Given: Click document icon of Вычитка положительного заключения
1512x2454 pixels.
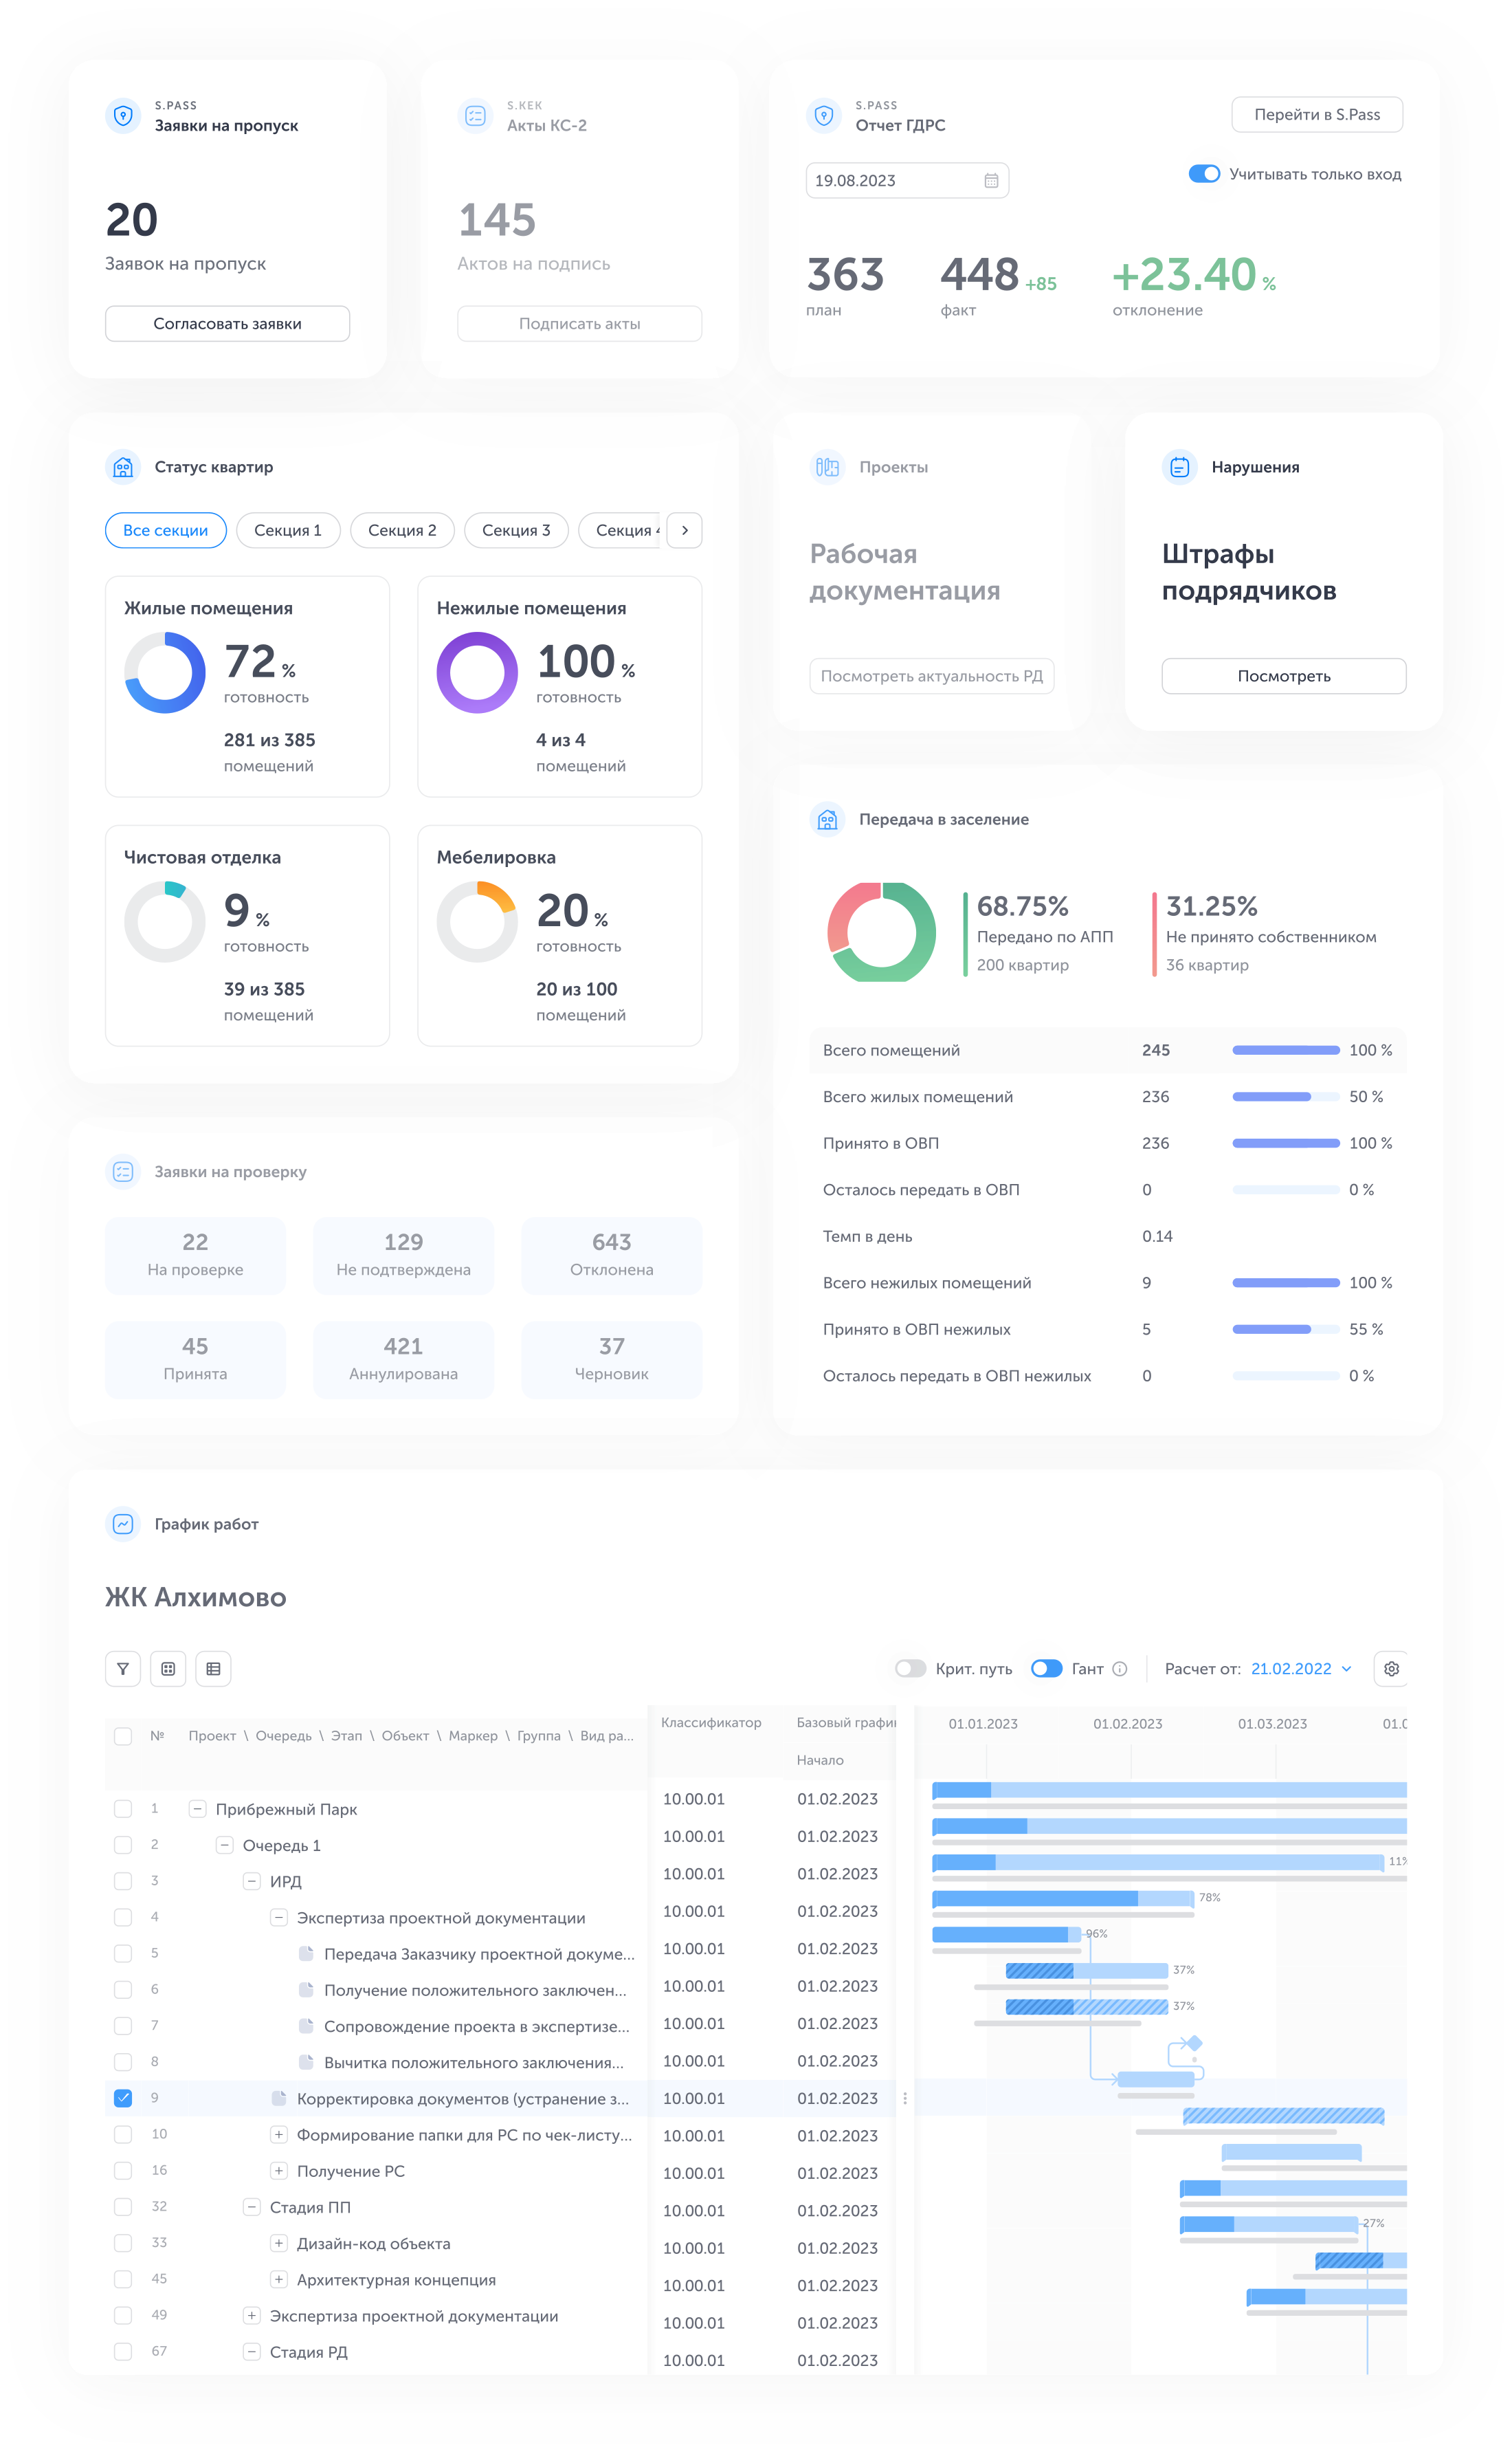Looking at the screenshot, I should point(307,2062).
